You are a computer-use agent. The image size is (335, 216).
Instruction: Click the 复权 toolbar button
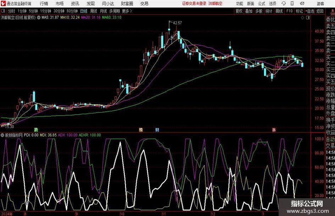239,11
